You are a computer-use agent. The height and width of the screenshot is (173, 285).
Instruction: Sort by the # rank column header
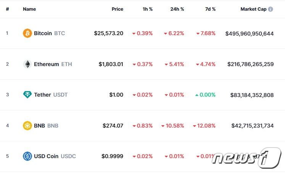(x=7, y=9)
